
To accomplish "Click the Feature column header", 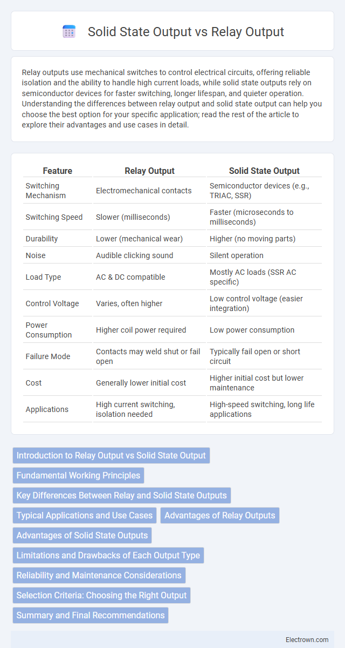I will (58, 171).
